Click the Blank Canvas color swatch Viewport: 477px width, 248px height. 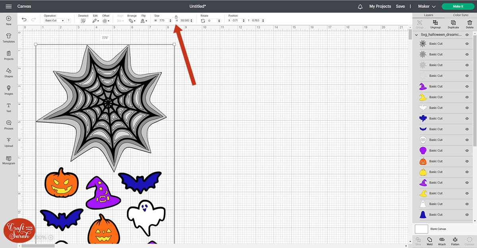coord(421,229)
